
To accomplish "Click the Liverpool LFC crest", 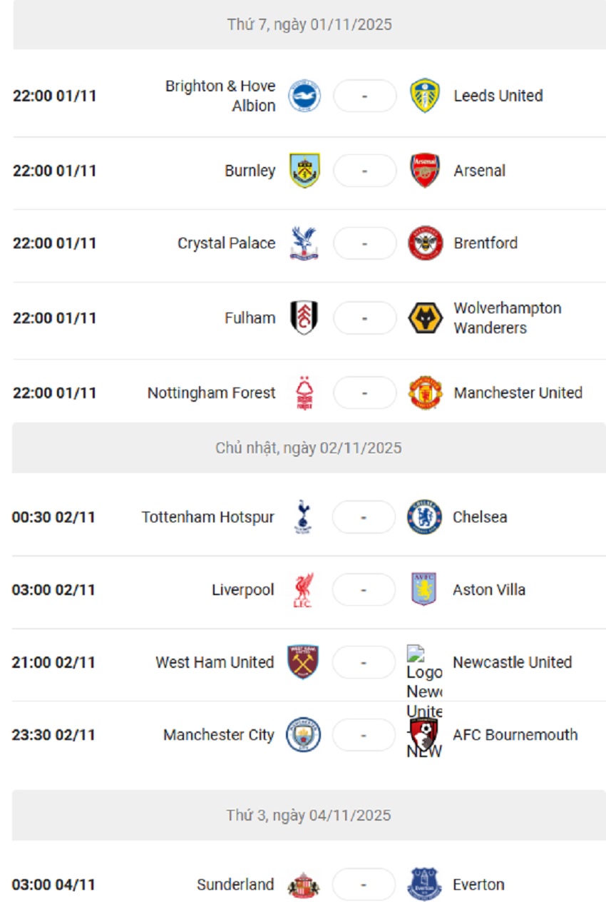I will [x=303, y=590].
